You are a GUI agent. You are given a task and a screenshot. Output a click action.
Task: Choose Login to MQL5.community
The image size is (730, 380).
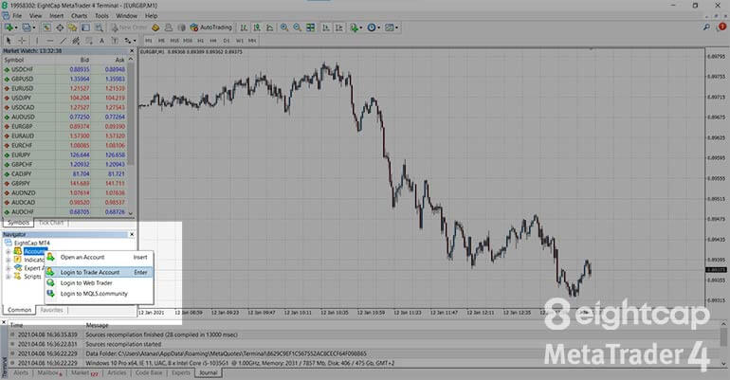click(100, 294)
